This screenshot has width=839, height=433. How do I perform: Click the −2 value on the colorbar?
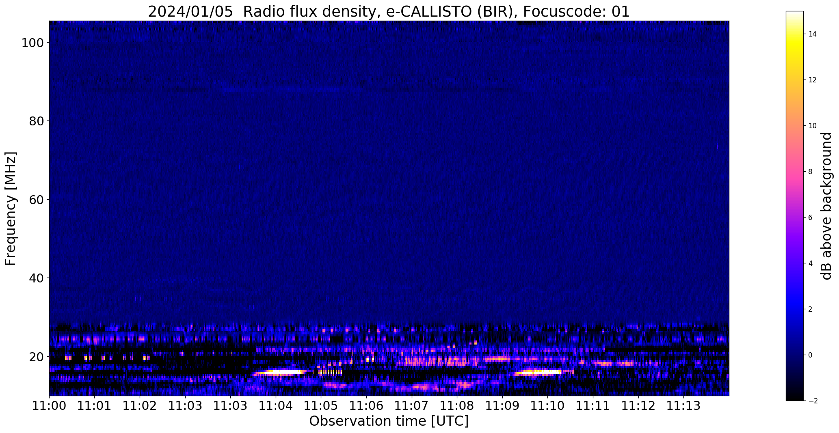pyautogui.click(x=813, y=401)
